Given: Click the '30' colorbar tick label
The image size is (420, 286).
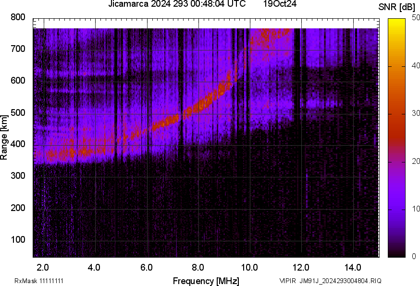Looking at the screenshot, I should click(x=416, y=113).
